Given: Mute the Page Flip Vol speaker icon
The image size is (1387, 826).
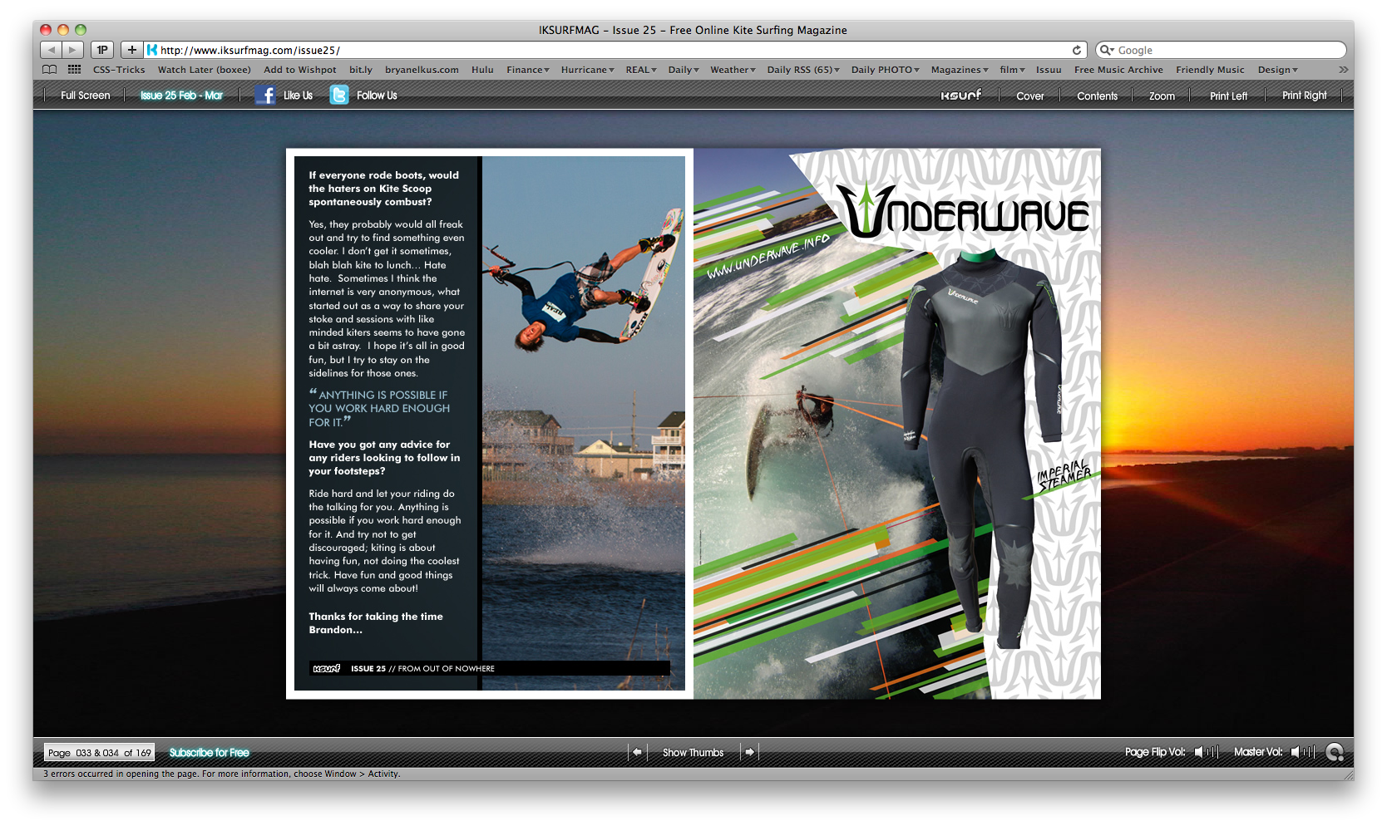Looking at the screenshot, I should 1198,752.
